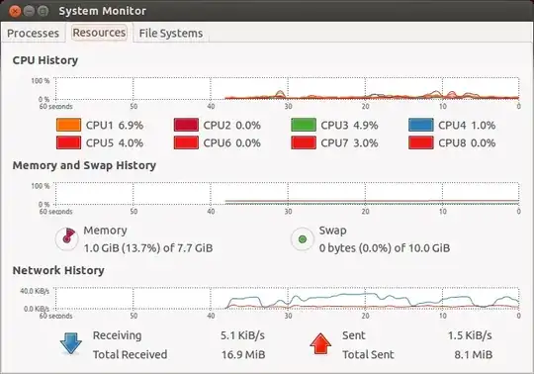Click the blue Receiving down arrow icon
Screen dimensions: 534x374
71,343
